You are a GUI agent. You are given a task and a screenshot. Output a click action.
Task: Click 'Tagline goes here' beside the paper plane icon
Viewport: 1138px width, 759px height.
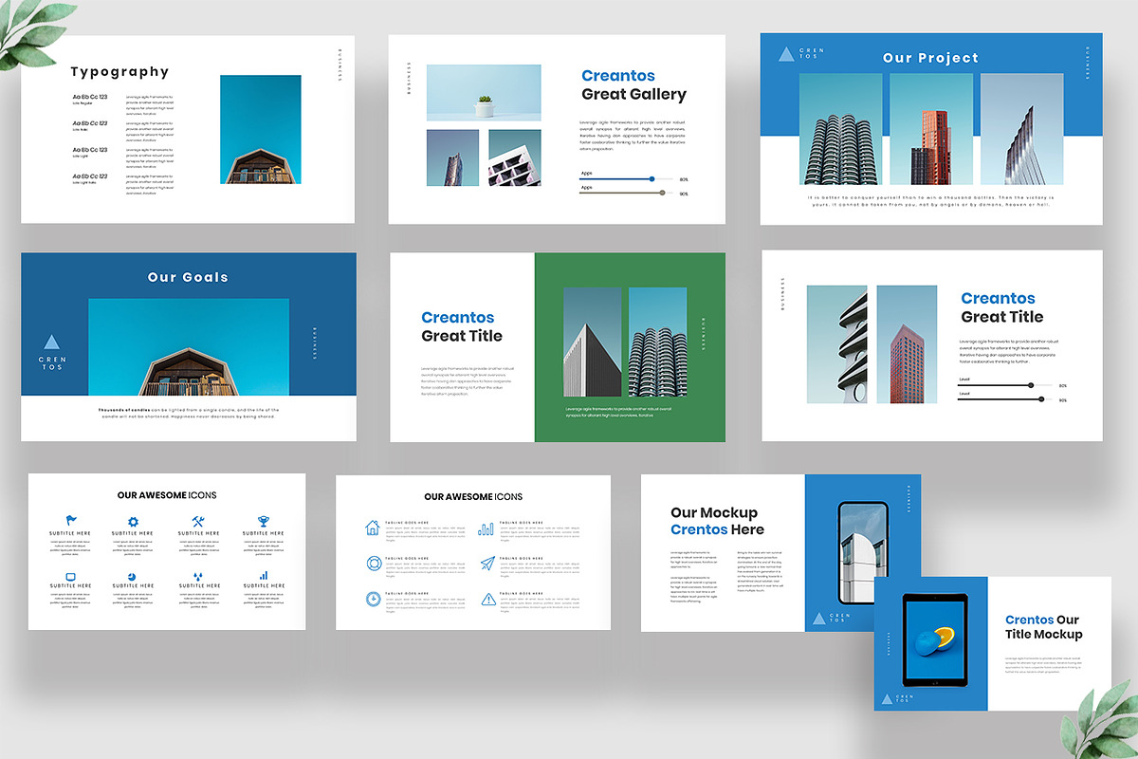522,558
